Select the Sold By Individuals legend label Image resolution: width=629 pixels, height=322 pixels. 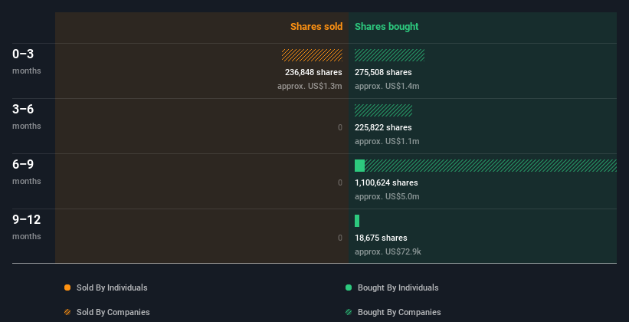(x=112, y=287)
